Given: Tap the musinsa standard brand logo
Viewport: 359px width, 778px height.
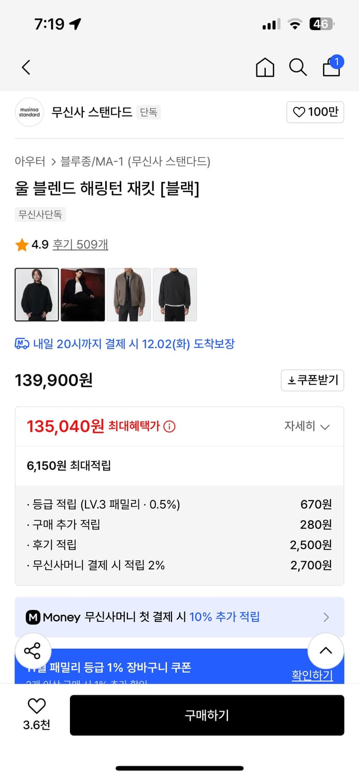Looking at the screenshot, I should coord(30,112).
